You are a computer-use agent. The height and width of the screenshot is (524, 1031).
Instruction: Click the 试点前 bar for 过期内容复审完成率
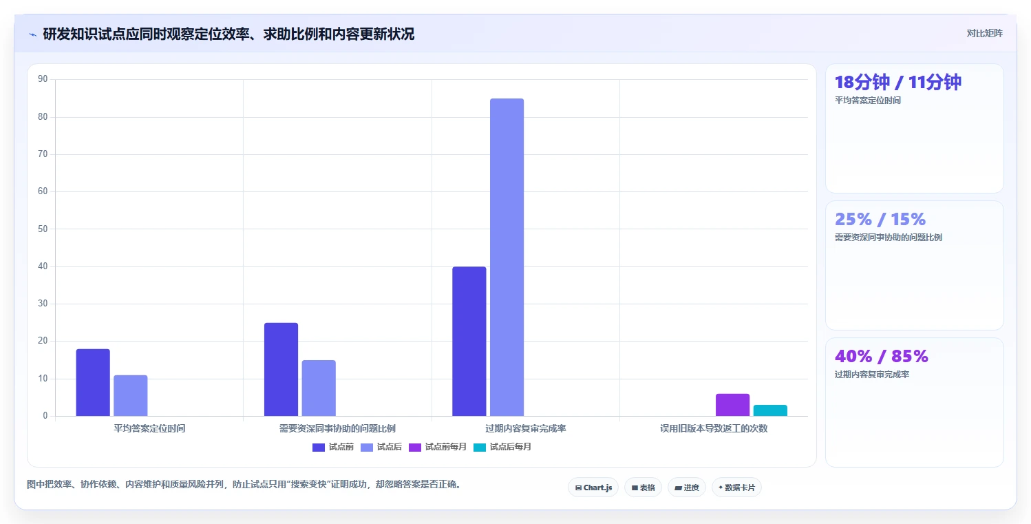pyautogui.click(x=469, y=341)
